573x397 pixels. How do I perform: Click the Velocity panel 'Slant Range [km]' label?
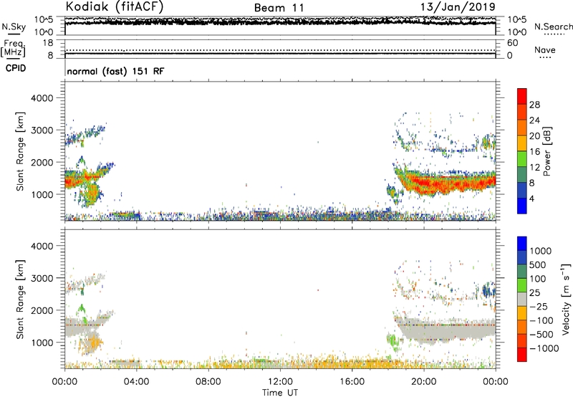20,300
